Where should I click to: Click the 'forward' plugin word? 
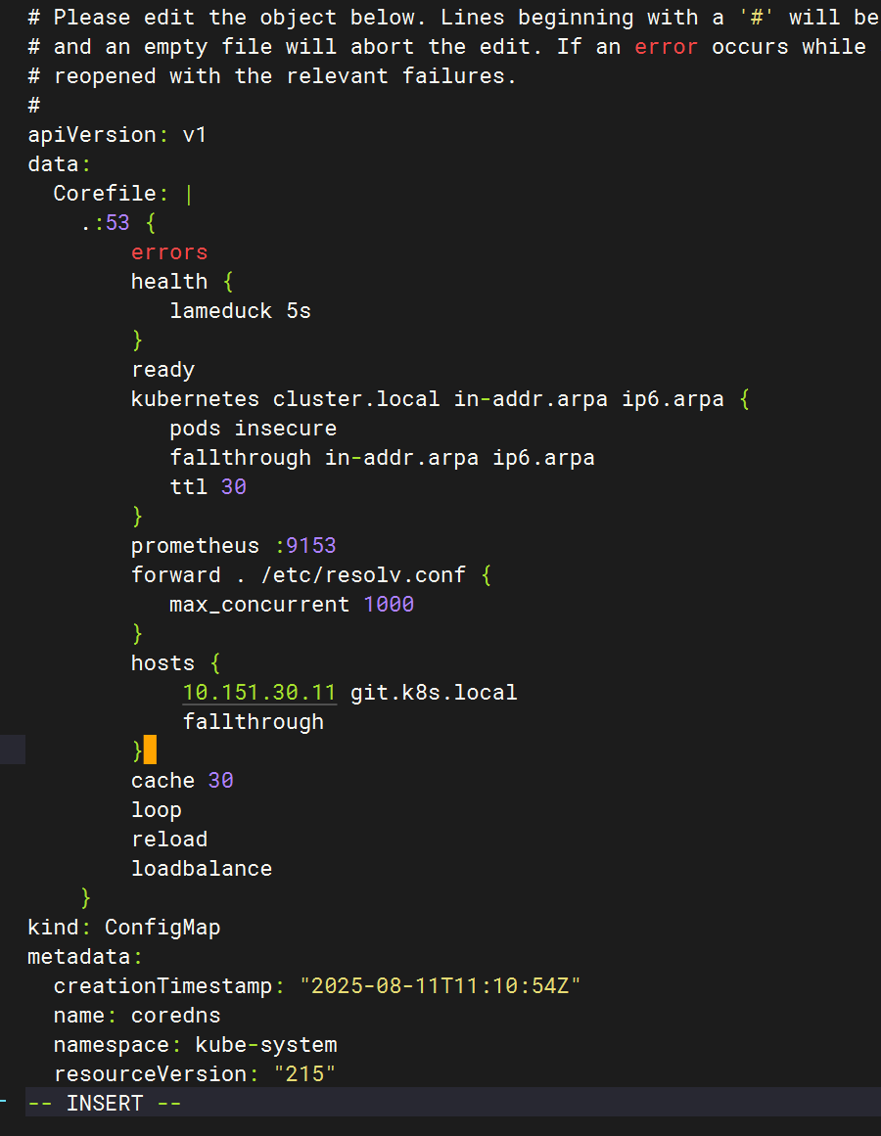point(176,575)
